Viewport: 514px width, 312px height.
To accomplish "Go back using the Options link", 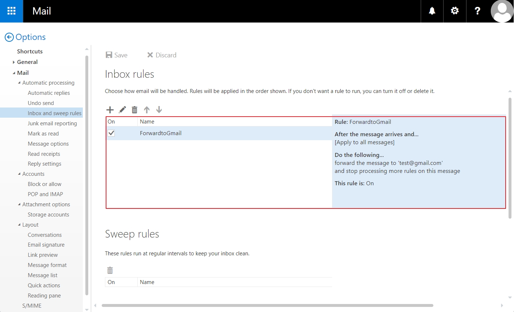I will coord(25,37).
